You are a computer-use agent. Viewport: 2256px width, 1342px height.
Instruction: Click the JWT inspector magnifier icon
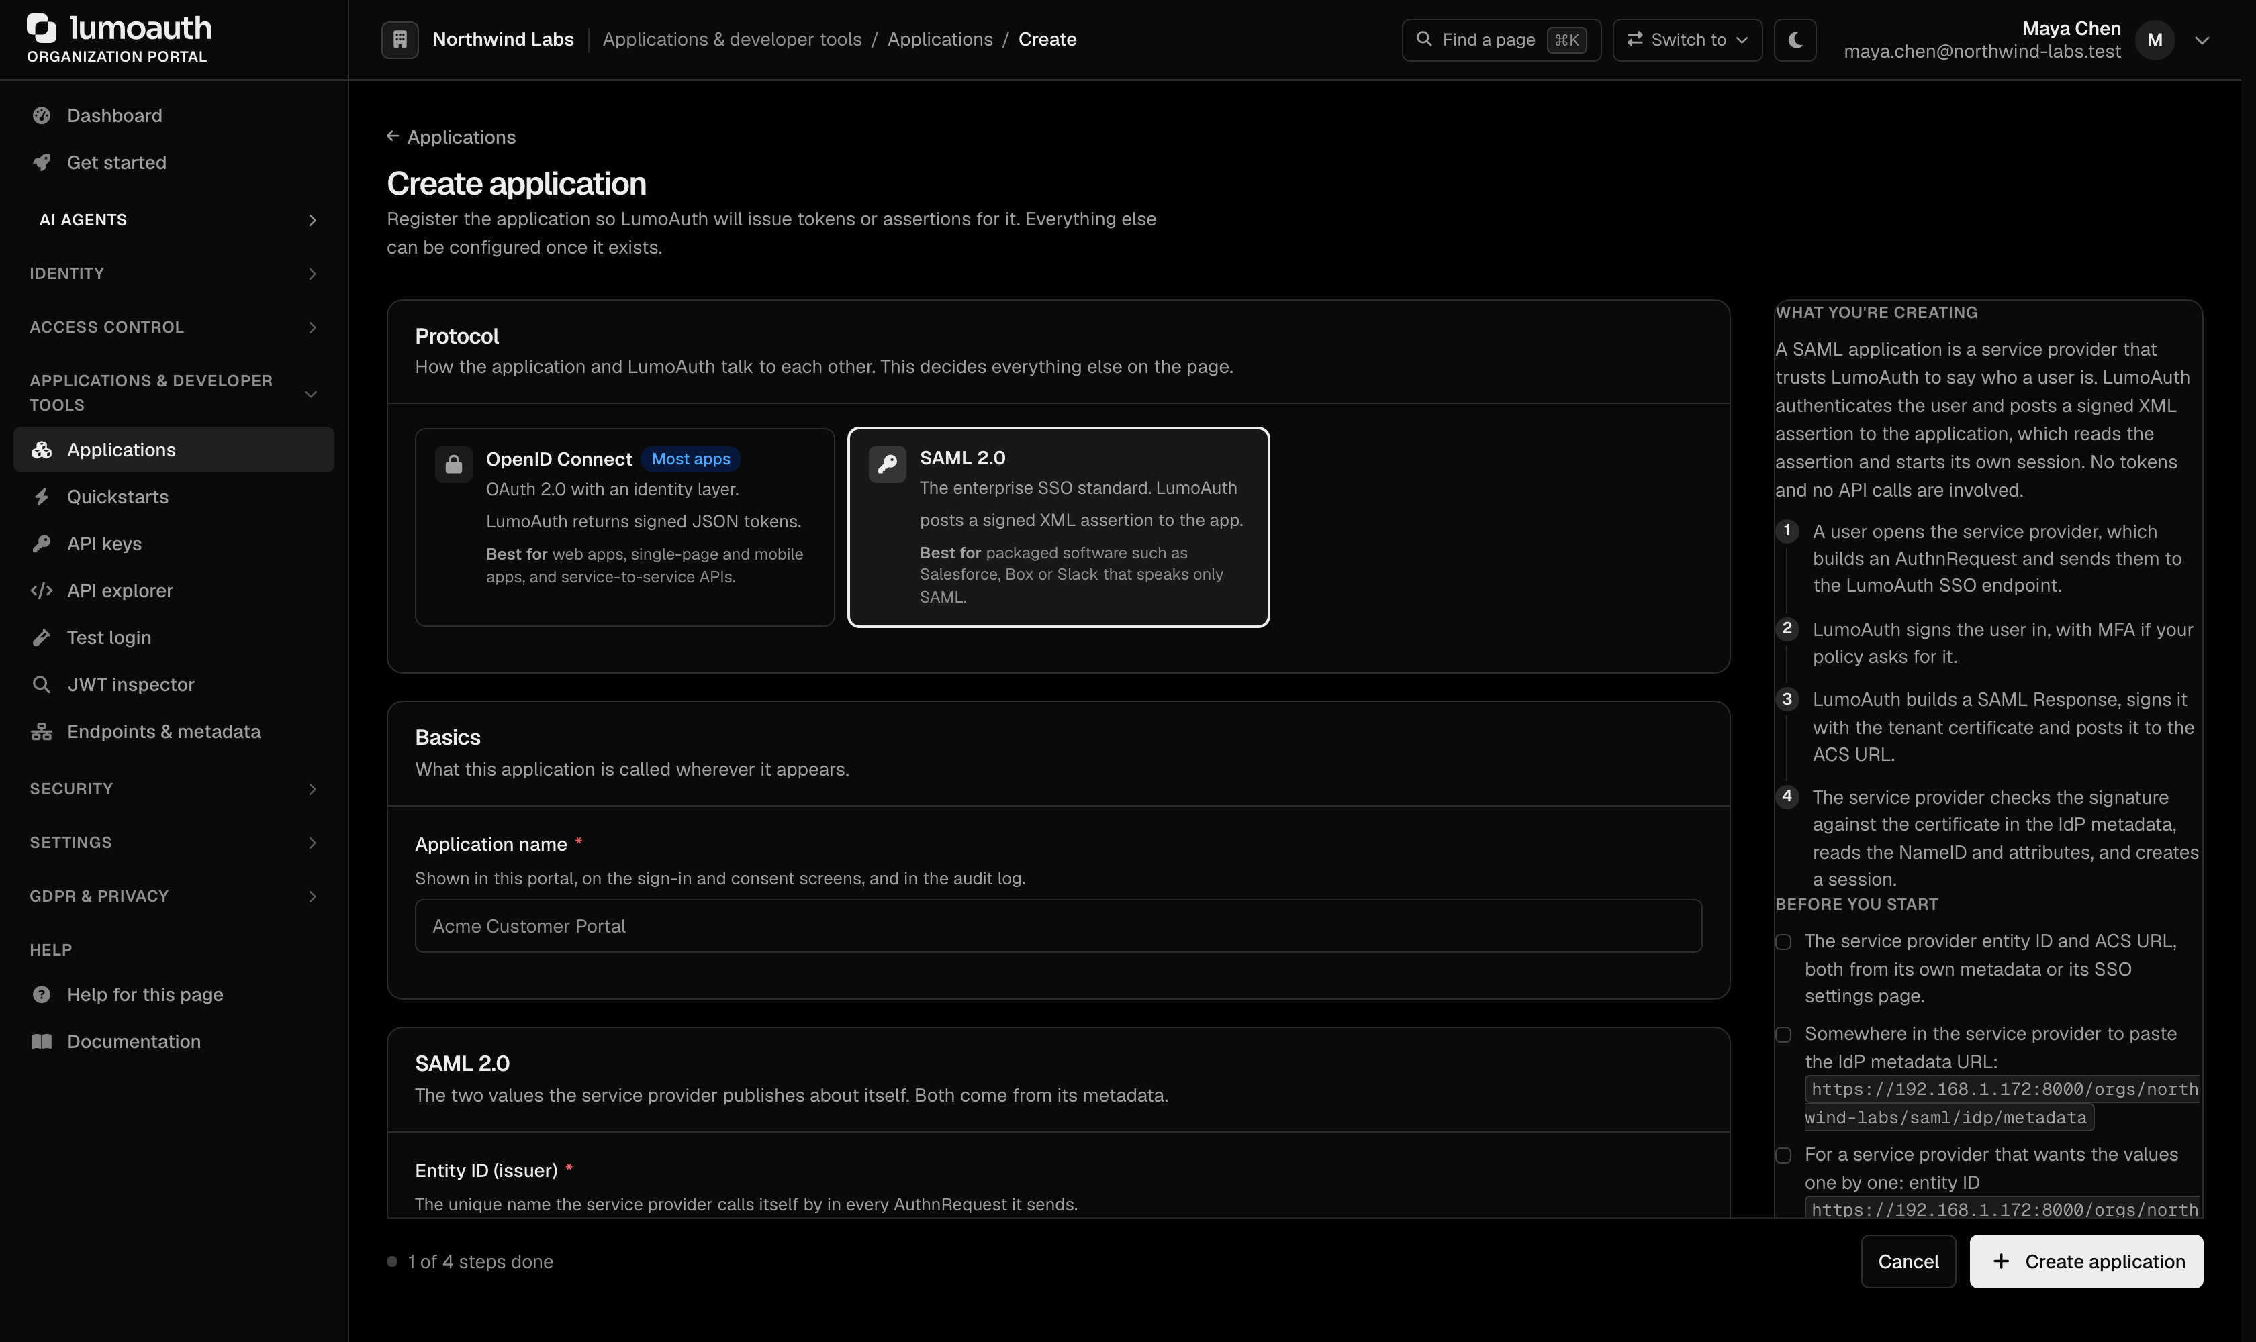click(42, 684)
